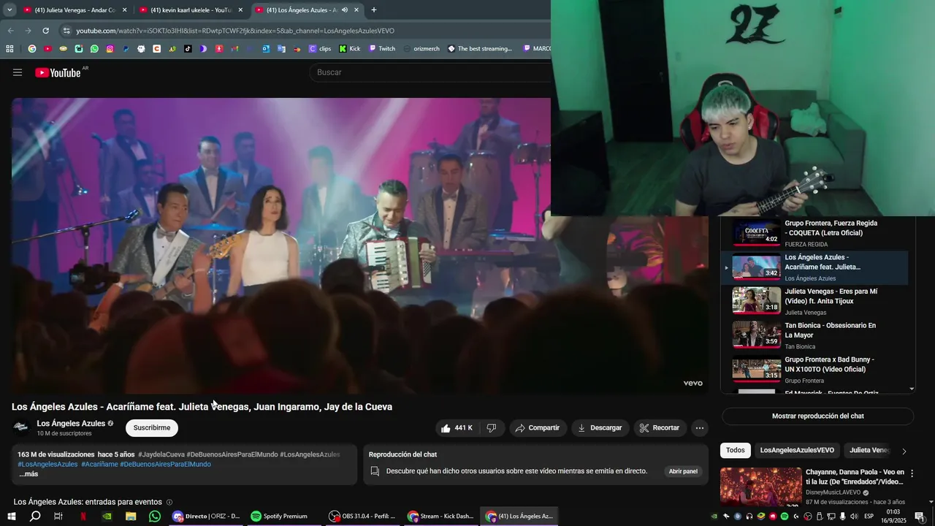Play Grupo Frontera COQUETA playlist item

(x=814, y=233)
